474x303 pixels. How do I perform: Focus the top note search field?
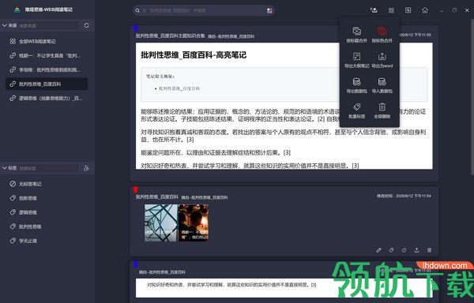(204, 10)
